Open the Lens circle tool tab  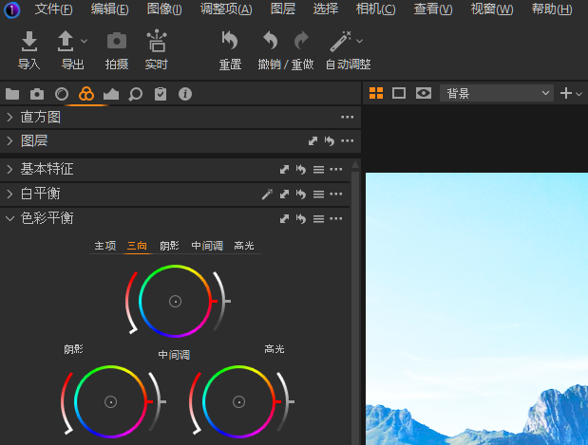pyautogui.click(x=62, y=94)
